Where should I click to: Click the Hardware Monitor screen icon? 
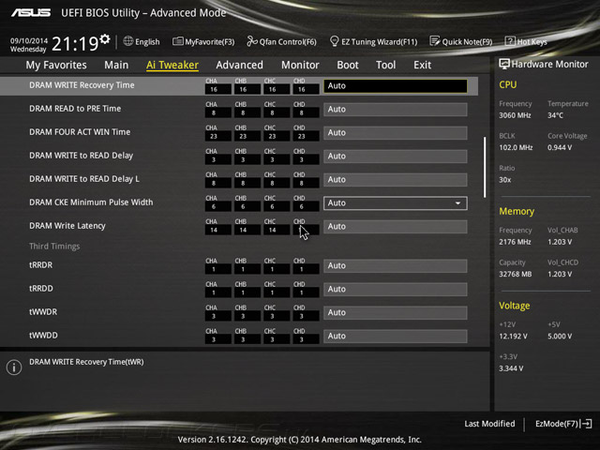pos(504,65)
